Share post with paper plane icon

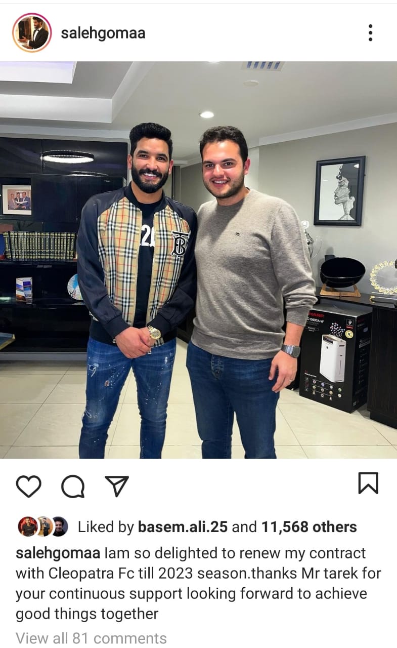click(x=116, y=487)
